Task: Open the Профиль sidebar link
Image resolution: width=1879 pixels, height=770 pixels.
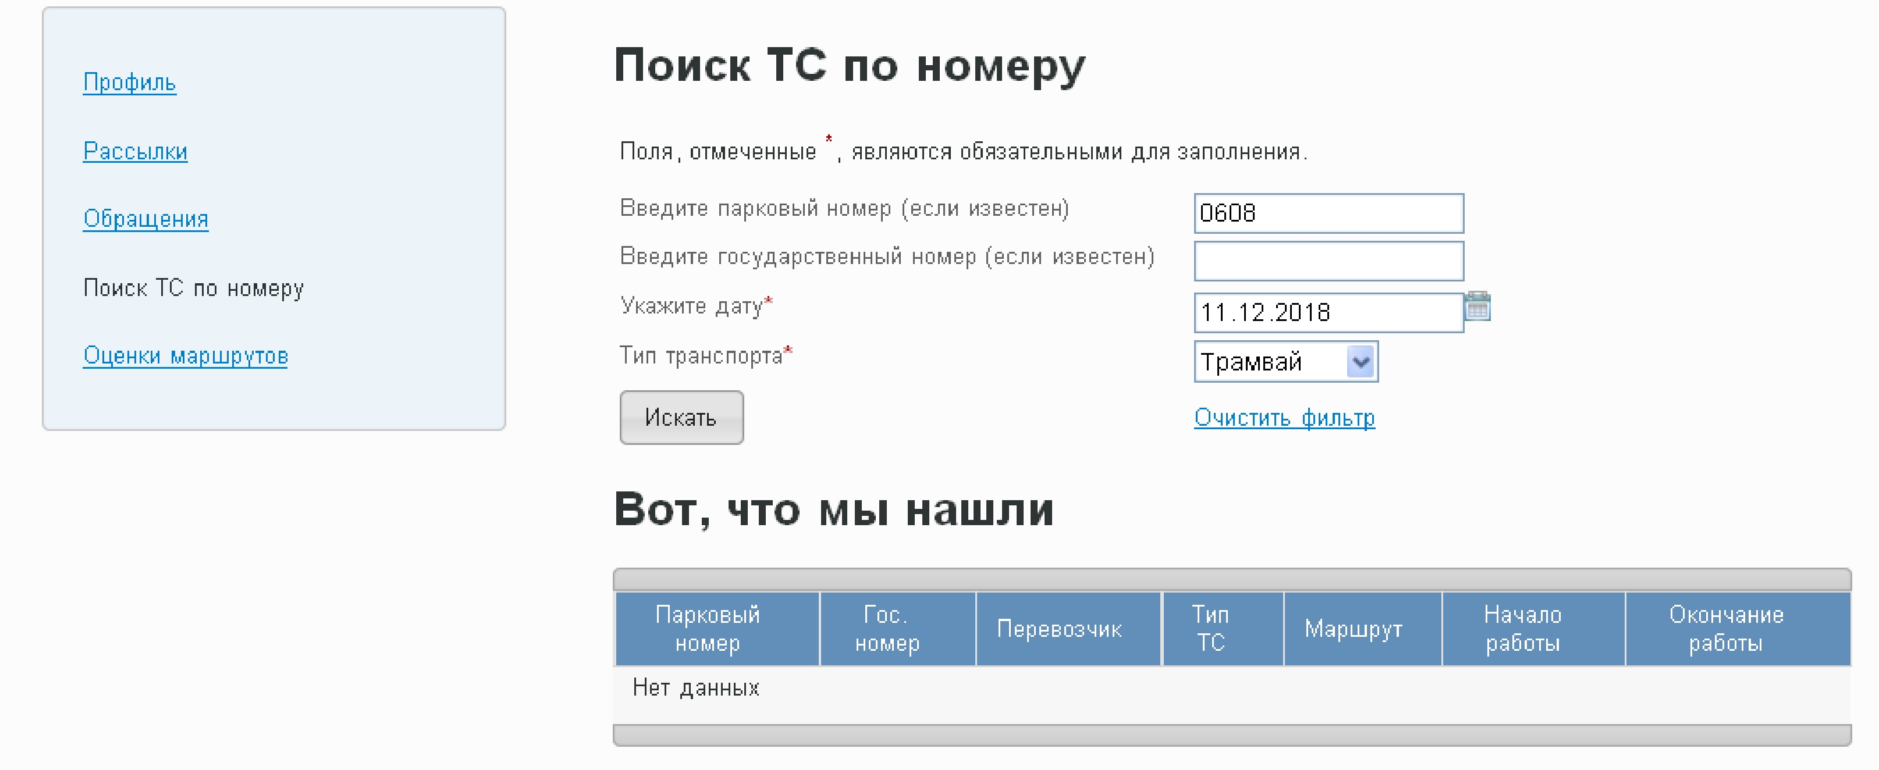Action: click(129, 83)
